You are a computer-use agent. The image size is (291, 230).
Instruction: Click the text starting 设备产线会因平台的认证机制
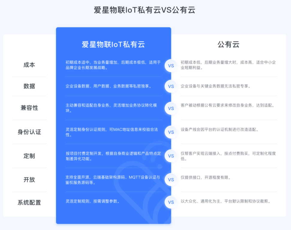220,129
